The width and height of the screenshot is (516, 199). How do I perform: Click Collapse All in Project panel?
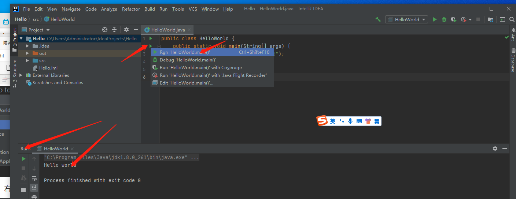114,30
